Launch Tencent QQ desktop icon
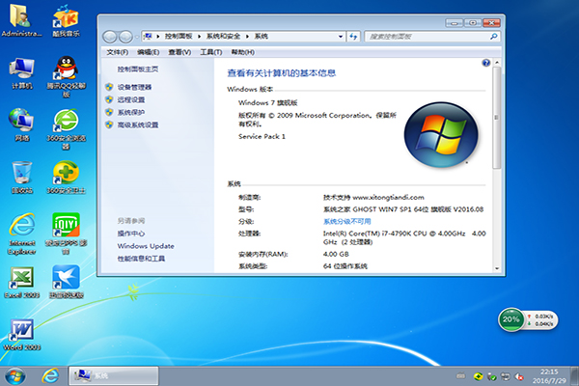The width and height of the screenshot is (579, 386). click(66, 75)
